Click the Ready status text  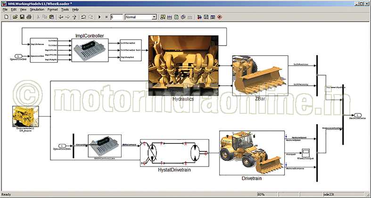click(6, 194)
